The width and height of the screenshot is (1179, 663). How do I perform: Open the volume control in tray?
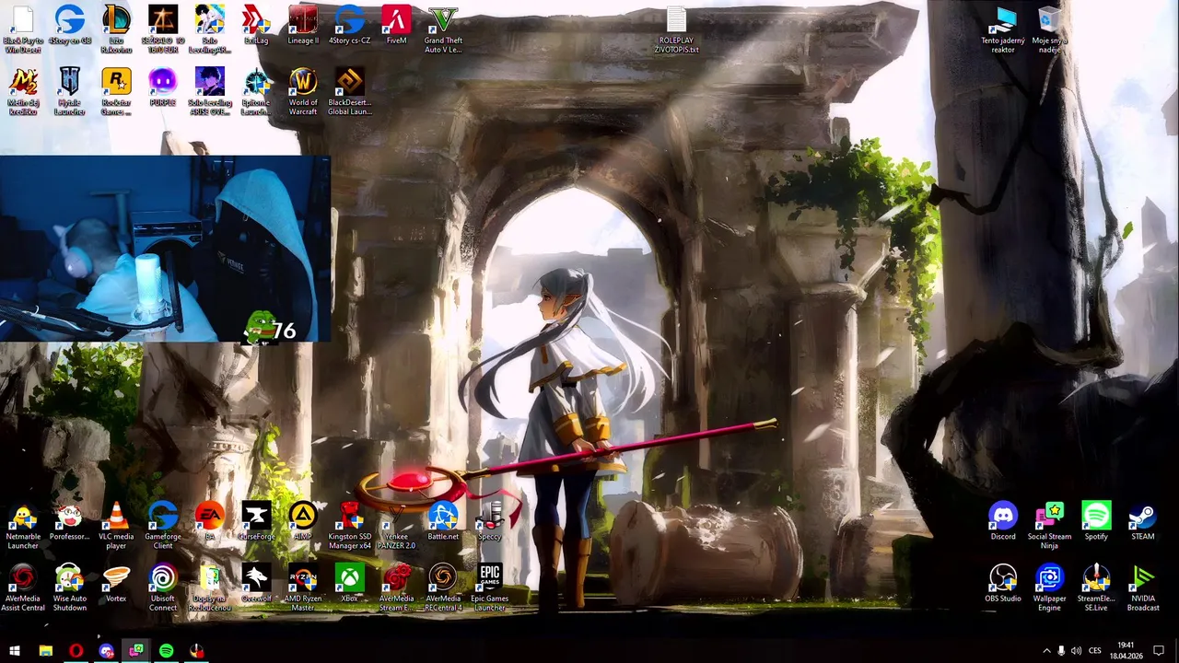pos(1076,651)
